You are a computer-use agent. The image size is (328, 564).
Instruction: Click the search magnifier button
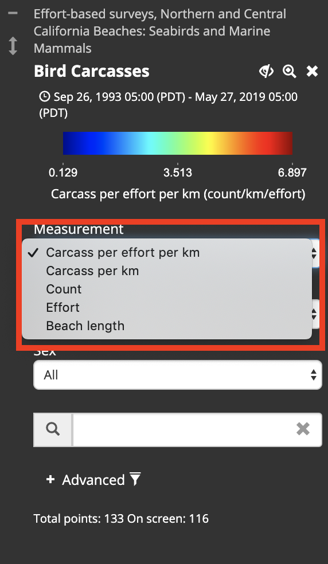pyautogui.click(x=53, y=429)
